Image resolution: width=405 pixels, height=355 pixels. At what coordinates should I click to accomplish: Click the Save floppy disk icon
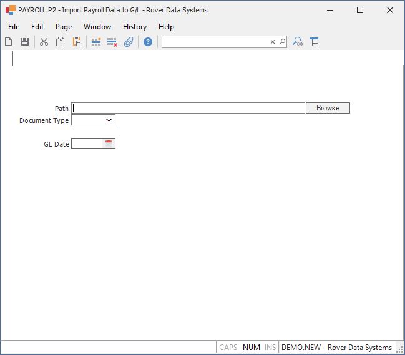[25, 42]
